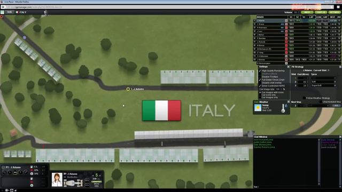Click the green Settings button
This screenshot has height=192, width=342.
335,12
